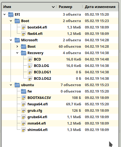Image resolution: width=121 pixels, height=147 pixels.
Task: Click the '60 объектов' size value
Action: (70, 46)
